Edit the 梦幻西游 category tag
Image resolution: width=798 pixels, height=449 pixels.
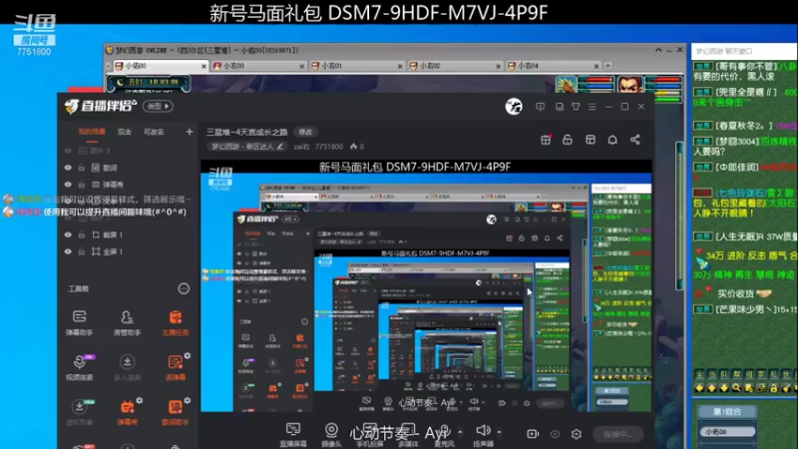coord(247,147)
